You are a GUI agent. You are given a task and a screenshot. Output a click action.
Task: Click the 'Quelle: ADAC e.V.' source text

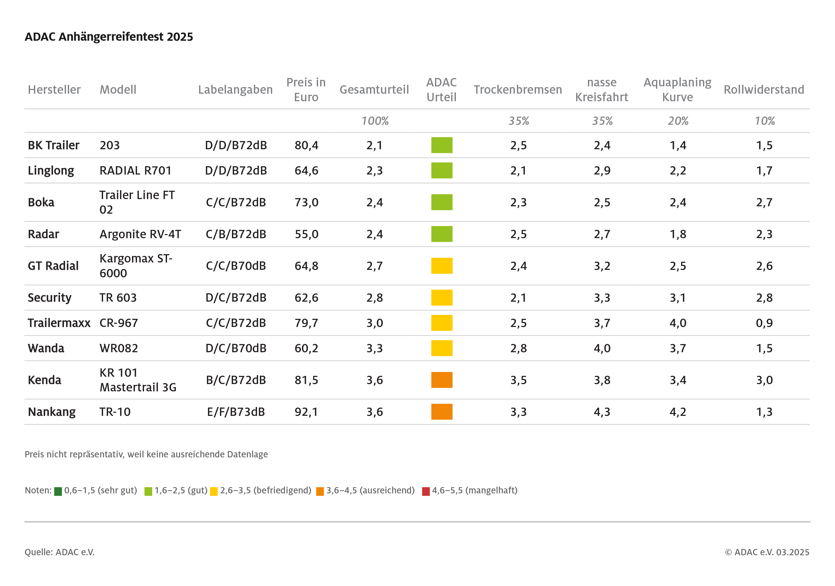pyautogui.click(x=60, y=552)
